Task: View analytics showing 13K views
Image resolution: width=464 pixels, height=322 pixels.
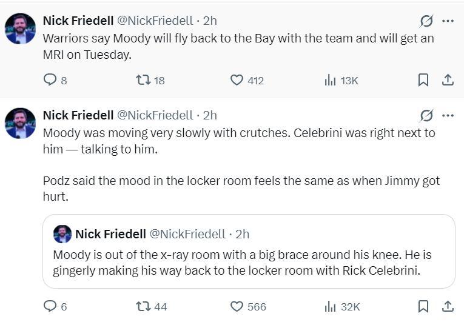Action: tap(331, 80)
